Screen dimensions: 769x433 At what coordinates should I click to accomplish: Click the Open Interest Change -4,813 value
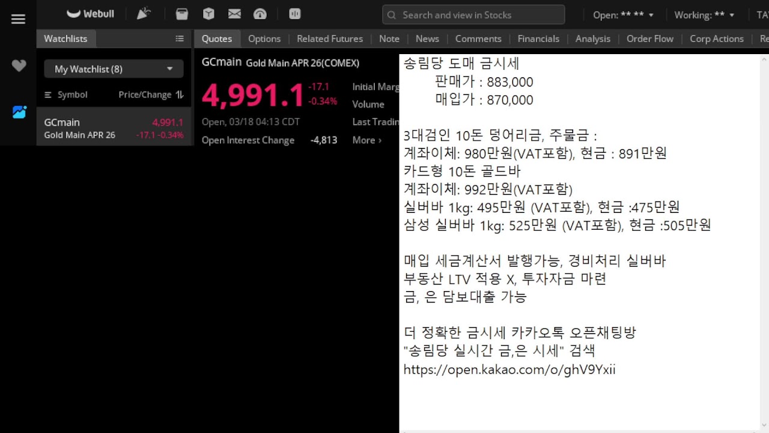(324, 140)
